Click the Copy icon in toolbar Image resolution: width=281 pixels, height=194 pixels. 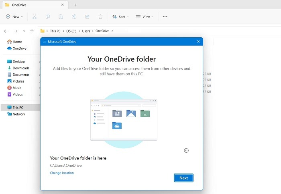pos(48,17)
